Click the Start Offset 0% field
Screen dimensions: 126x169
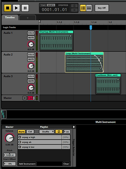pyautogui.click(x=9, y=164)
